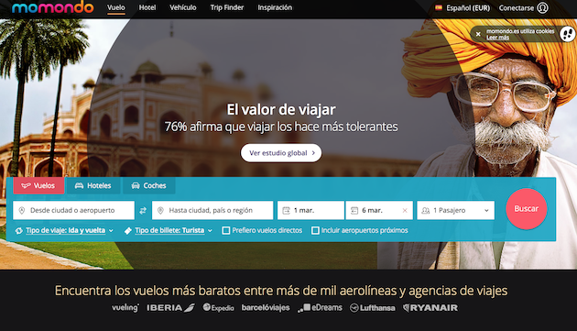Screen dimensions: 577x331
Task: Open the 1 Pasajero dropdown
Action: point(455,211)
